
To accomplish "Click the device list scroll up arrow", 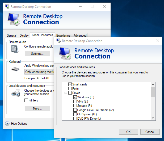I will click(x=153, y=85).
